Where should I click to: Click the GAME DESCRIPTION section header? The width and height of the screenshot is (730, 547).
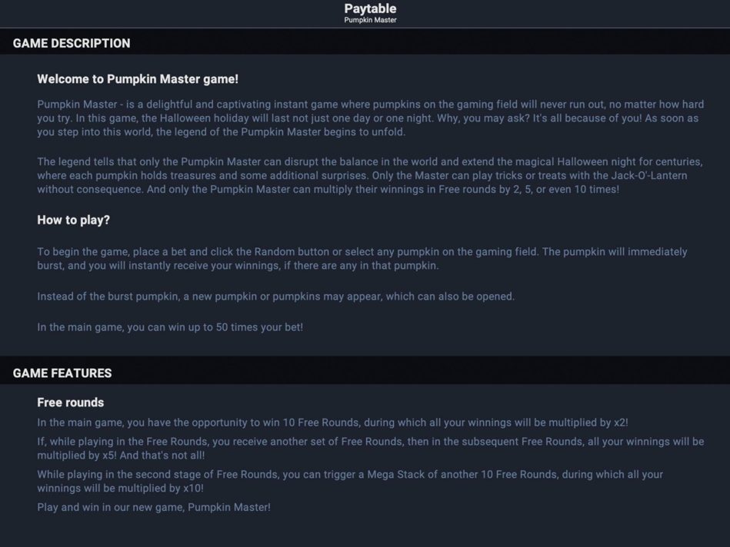click(x=72, y=43)
